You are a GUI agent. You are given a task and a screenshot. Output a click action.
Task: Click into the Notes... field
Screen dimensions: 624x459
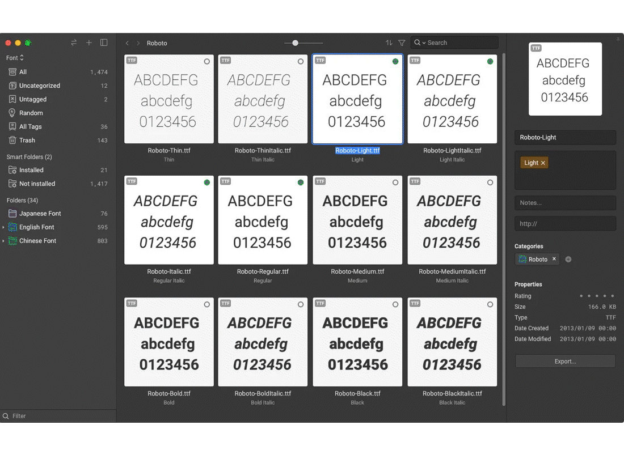[565, 203]
